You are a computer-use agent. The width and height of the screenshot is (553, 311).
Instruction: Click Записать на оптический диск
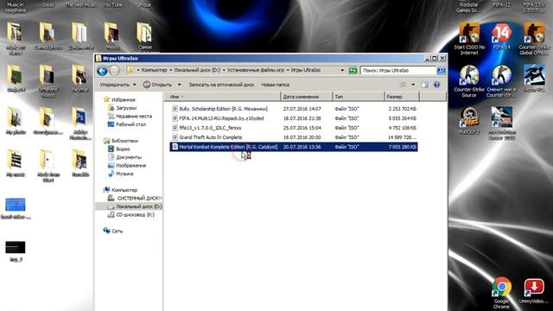click(221, 85)
